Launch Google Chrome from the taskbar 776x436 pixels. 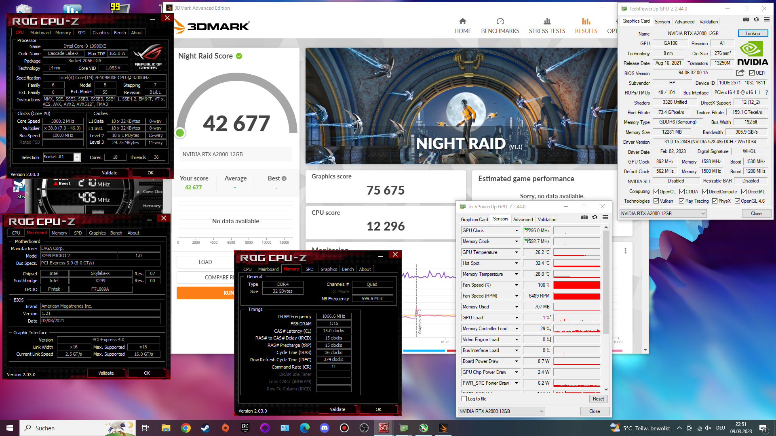(x=186, y=428)
